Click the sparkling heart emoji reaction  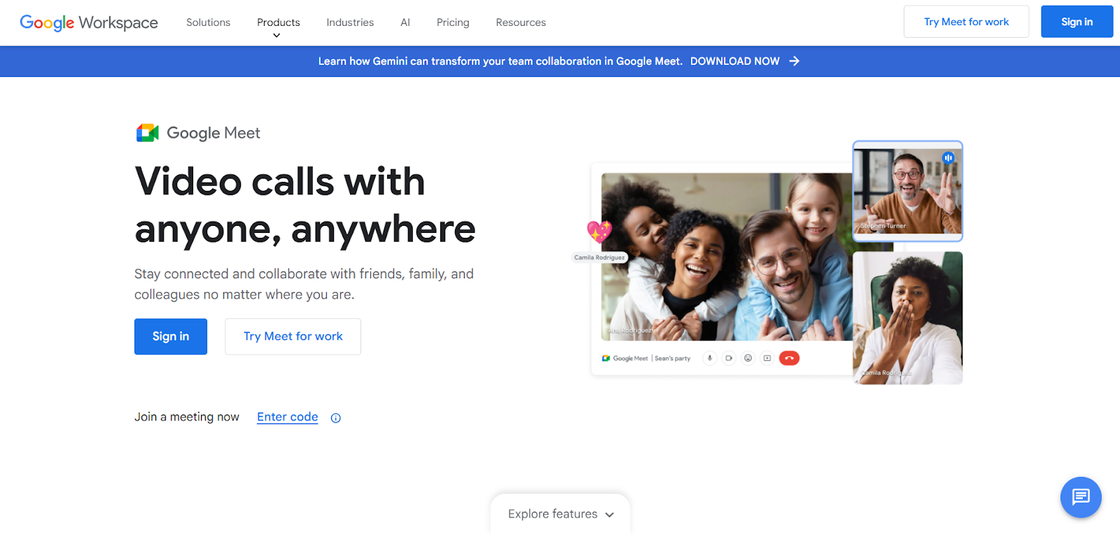tap(599, 231)
